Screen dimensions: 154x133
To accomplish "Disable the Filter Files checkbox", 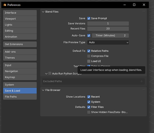I will [89, 107].
